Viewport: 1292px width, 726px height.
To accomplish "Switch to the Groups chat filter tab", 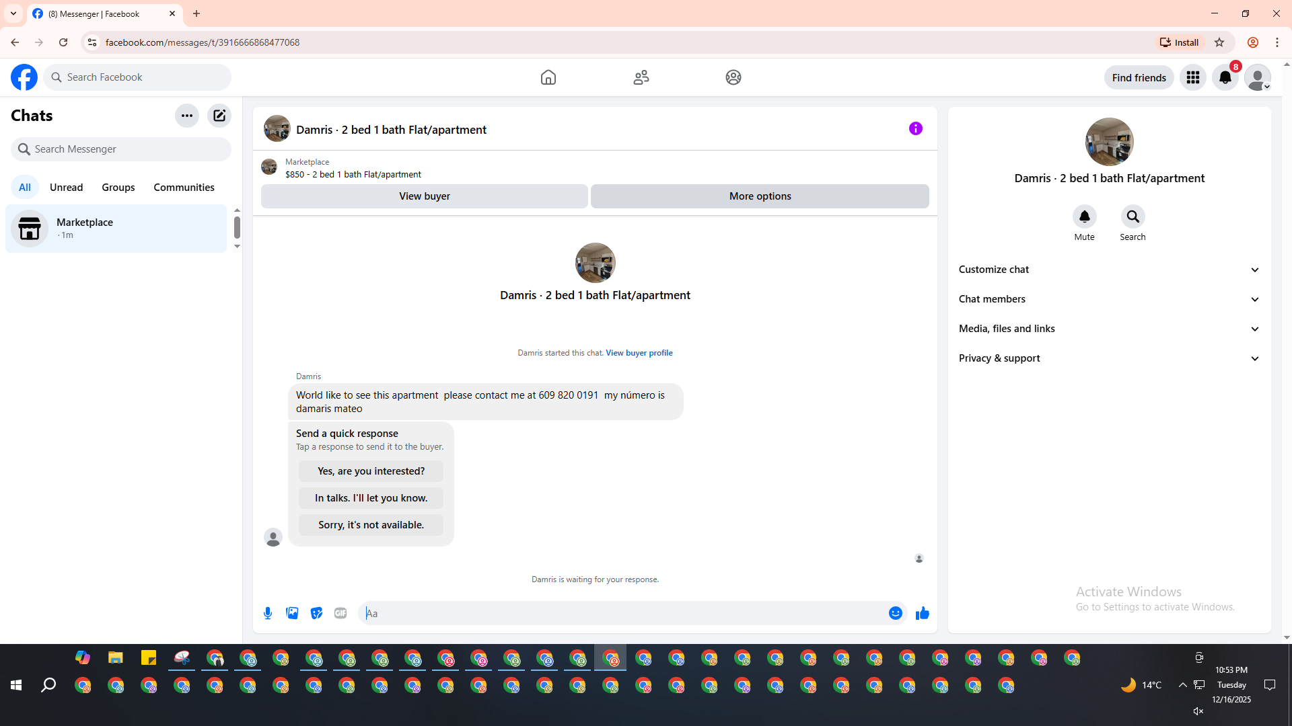I will (118, 188).
